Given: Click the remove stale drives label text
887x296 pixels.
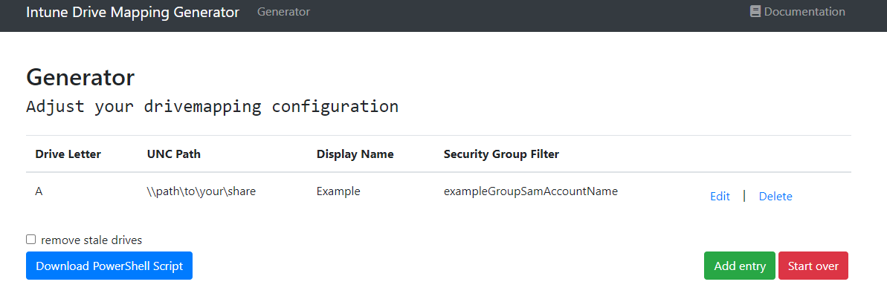Looking at the screenshot, I should [91, 240].
